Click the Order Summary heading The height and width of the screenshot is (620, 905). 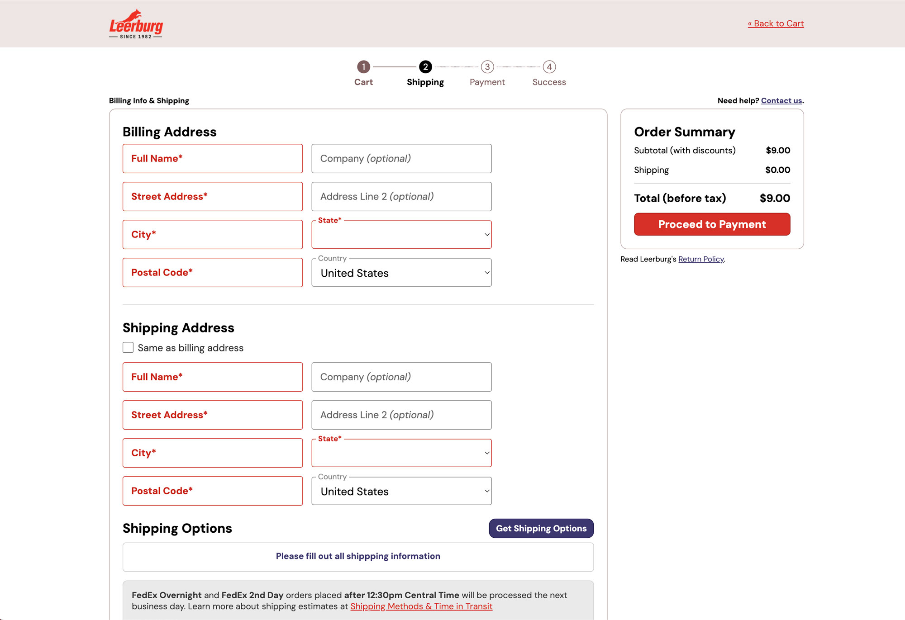(685, 132)
